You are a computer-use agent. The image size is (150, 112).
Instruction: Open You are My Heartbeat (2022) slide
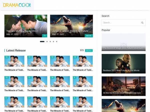pyautogui.click(x=26, y=26)
